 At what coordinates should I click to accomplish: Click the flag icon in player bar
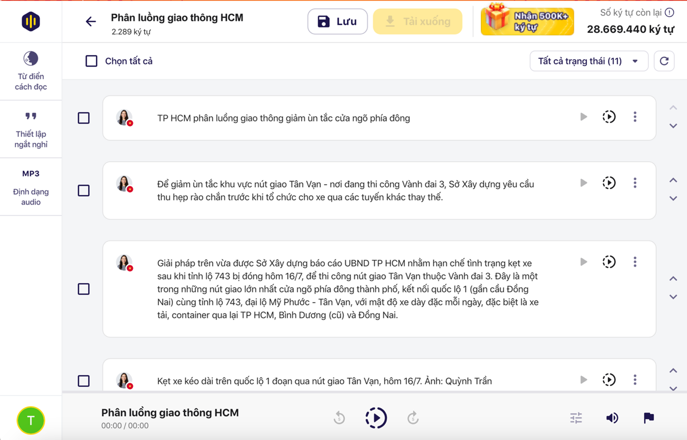point(648,418)
